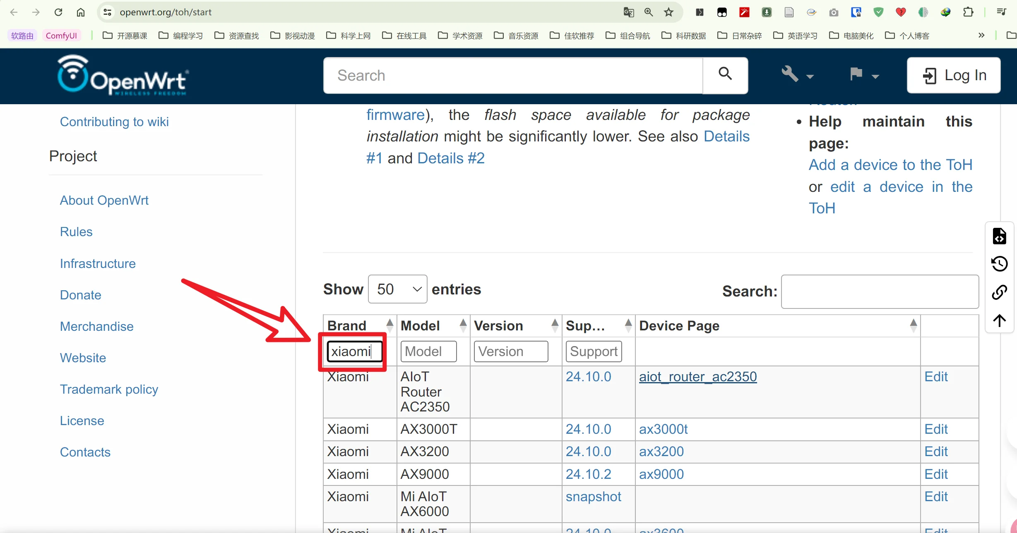Viewport: 1017px width, 533px height.
Task: Open the 影视动漫 bookmark folder
Action: pyautogui.click(x=293, y=36)
